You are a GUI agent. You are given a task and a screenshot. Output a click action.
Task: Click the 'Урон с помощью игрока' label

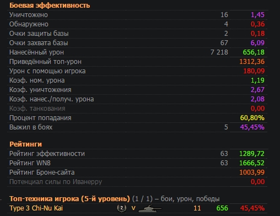click(47, 71)
